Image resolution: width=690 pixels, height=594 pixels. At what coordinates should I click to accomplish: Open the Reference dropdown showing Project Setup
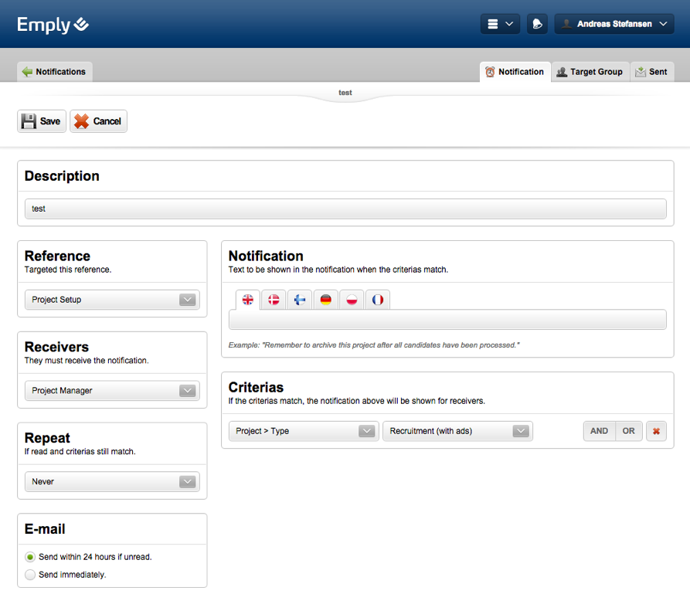coord(112,300)
